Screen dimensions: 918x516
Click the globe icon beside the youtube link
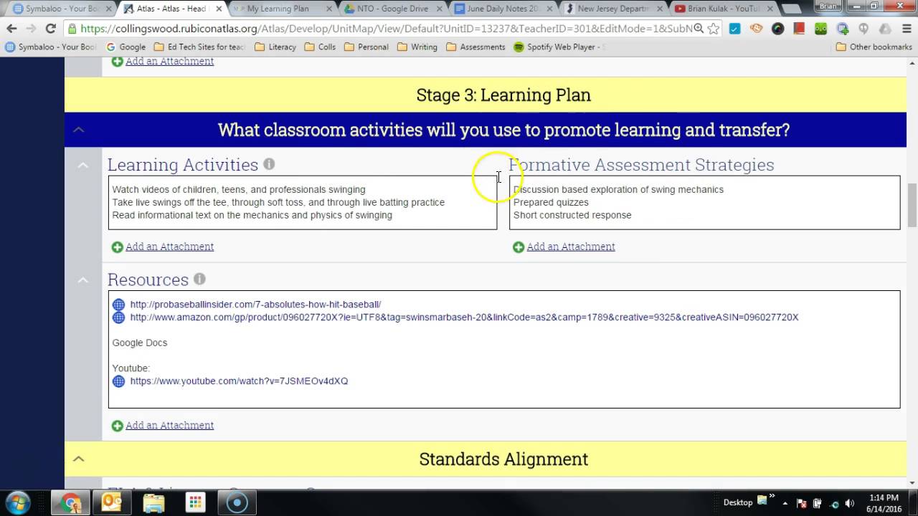(x=119, y=381)
